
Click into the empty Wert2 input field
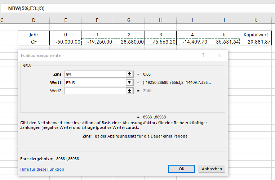click(x=94, y=91)
